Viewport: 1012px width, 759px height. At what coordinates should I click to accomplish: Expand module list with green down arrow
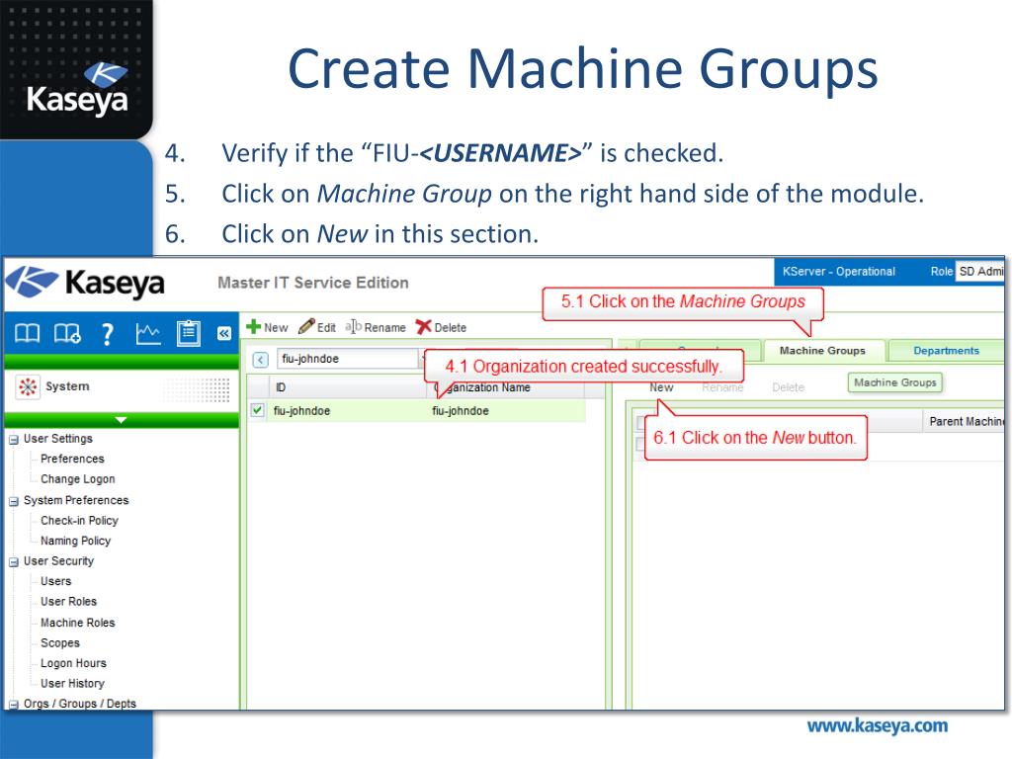tap(121, 420)
